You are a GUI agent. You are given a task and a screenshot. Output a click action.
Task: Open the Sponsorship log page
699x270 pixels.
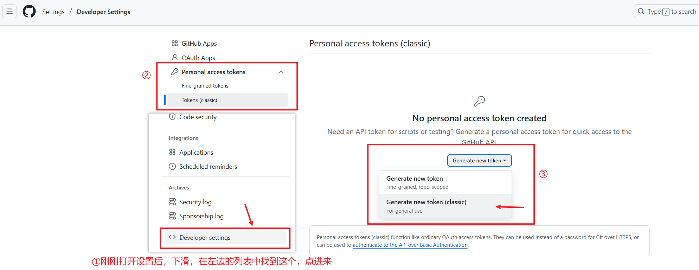tap(201, 216)
